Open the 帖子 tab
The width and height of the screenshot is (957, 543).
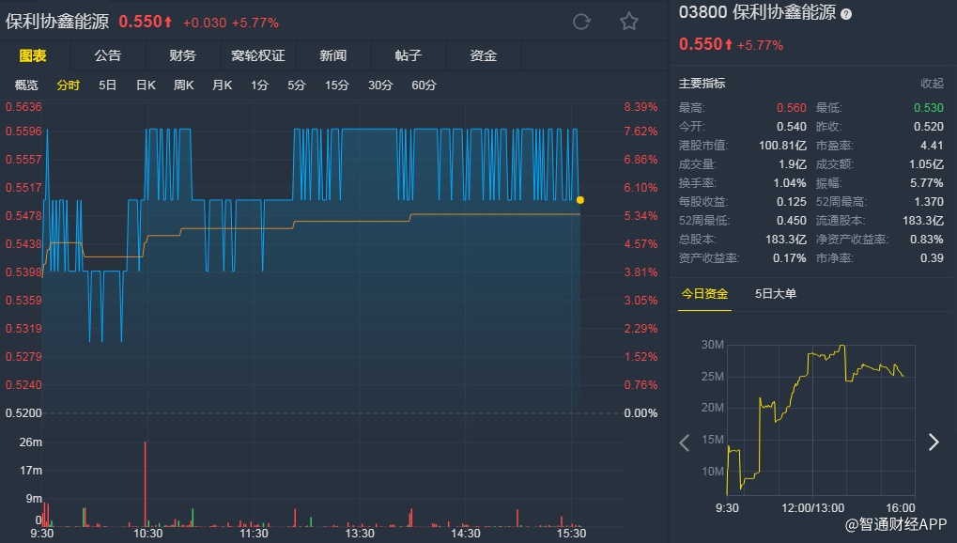(409, 55)
